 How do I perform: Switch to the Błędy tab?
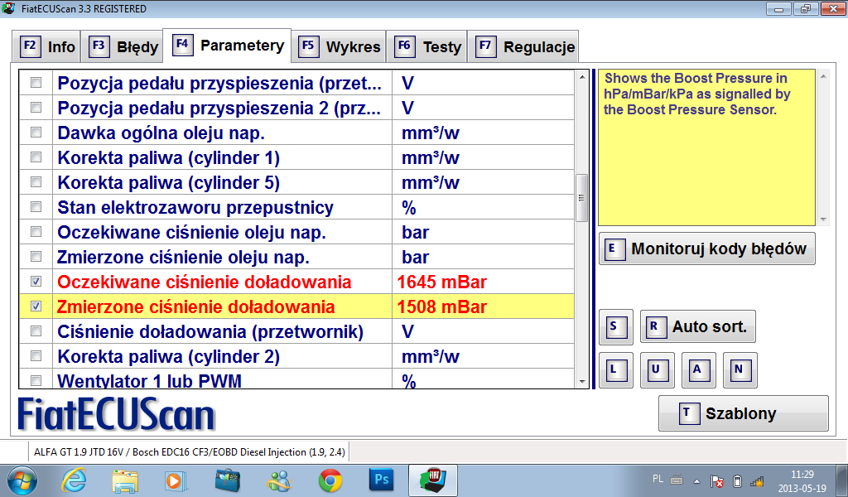click(x=122, y=46)
